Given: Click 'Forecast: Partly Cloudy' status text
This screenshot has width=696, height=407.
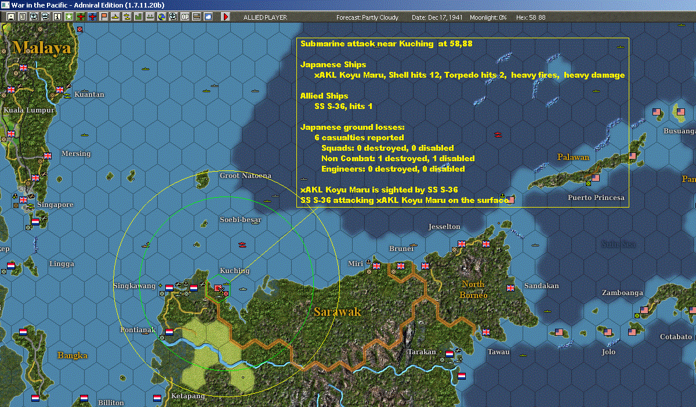Looking at the screenshot, I should (x=368, y=17).
